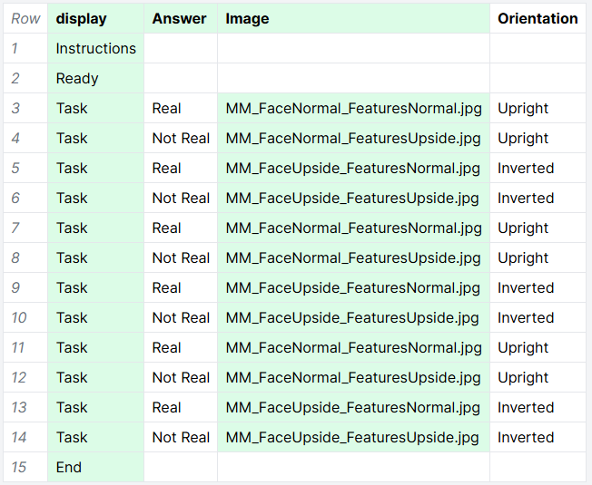Select FeaturesUpside image cell in row 4
The width and height of the screenshot is (592, 485).
tap(353, 138)
